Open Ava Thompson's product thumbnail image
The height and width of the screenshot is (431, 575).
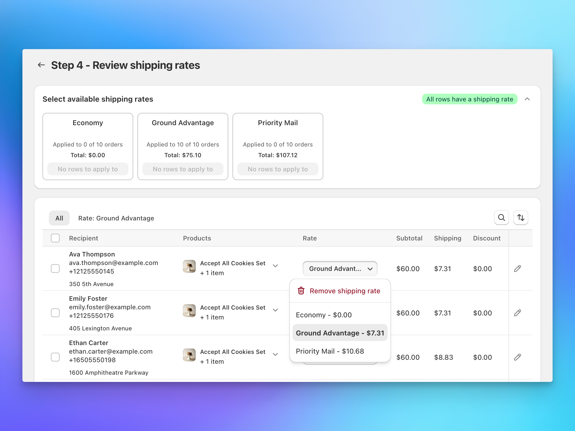189,266
